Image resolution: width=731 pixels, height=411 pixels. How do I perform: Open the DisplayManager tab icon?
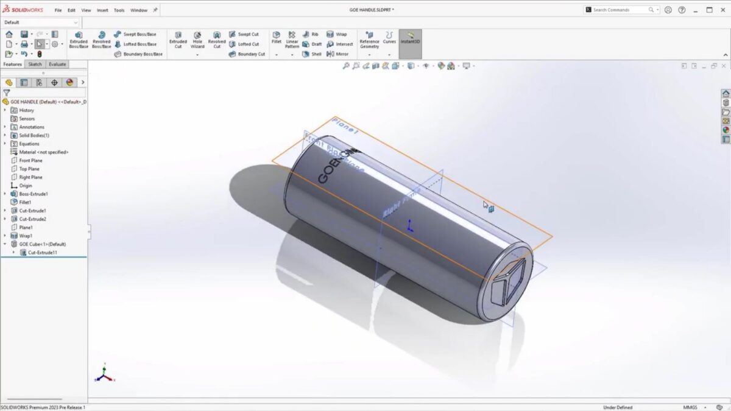(x=69, y=82)
